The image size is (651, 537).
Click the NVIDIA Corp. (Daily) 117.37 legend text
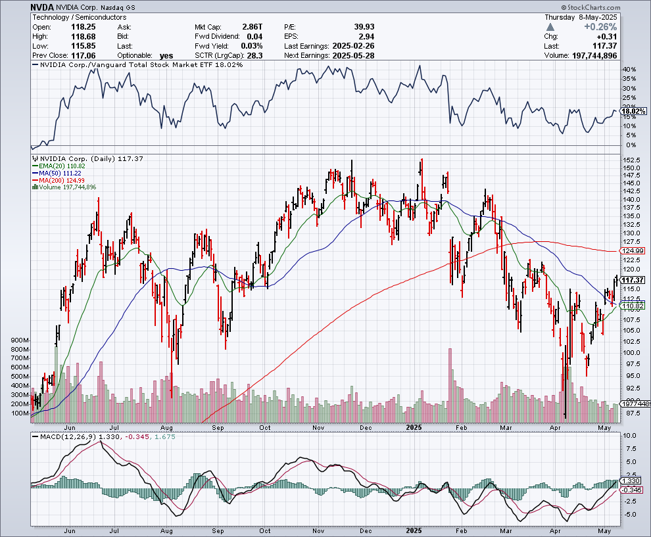point(91,158)
